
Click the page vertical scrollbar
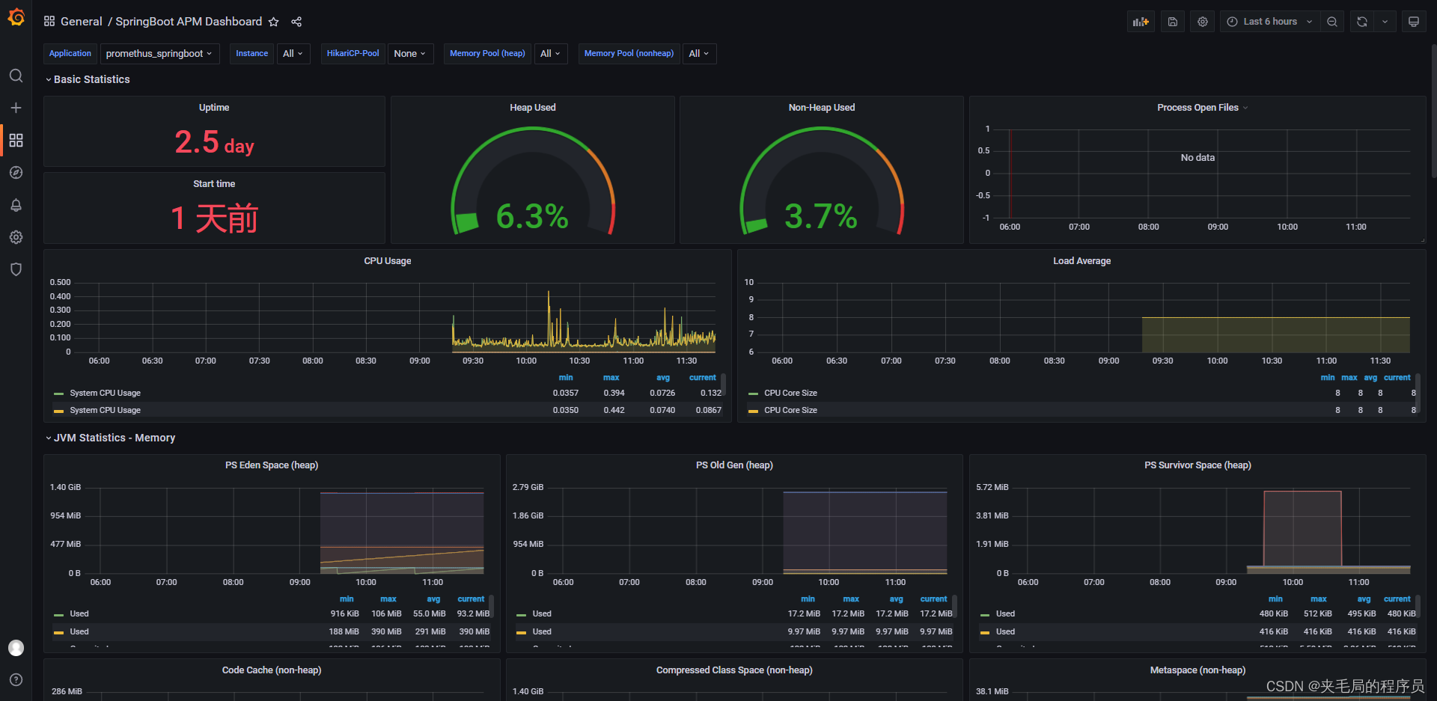pyautogui.click(x=1433, y=111)
